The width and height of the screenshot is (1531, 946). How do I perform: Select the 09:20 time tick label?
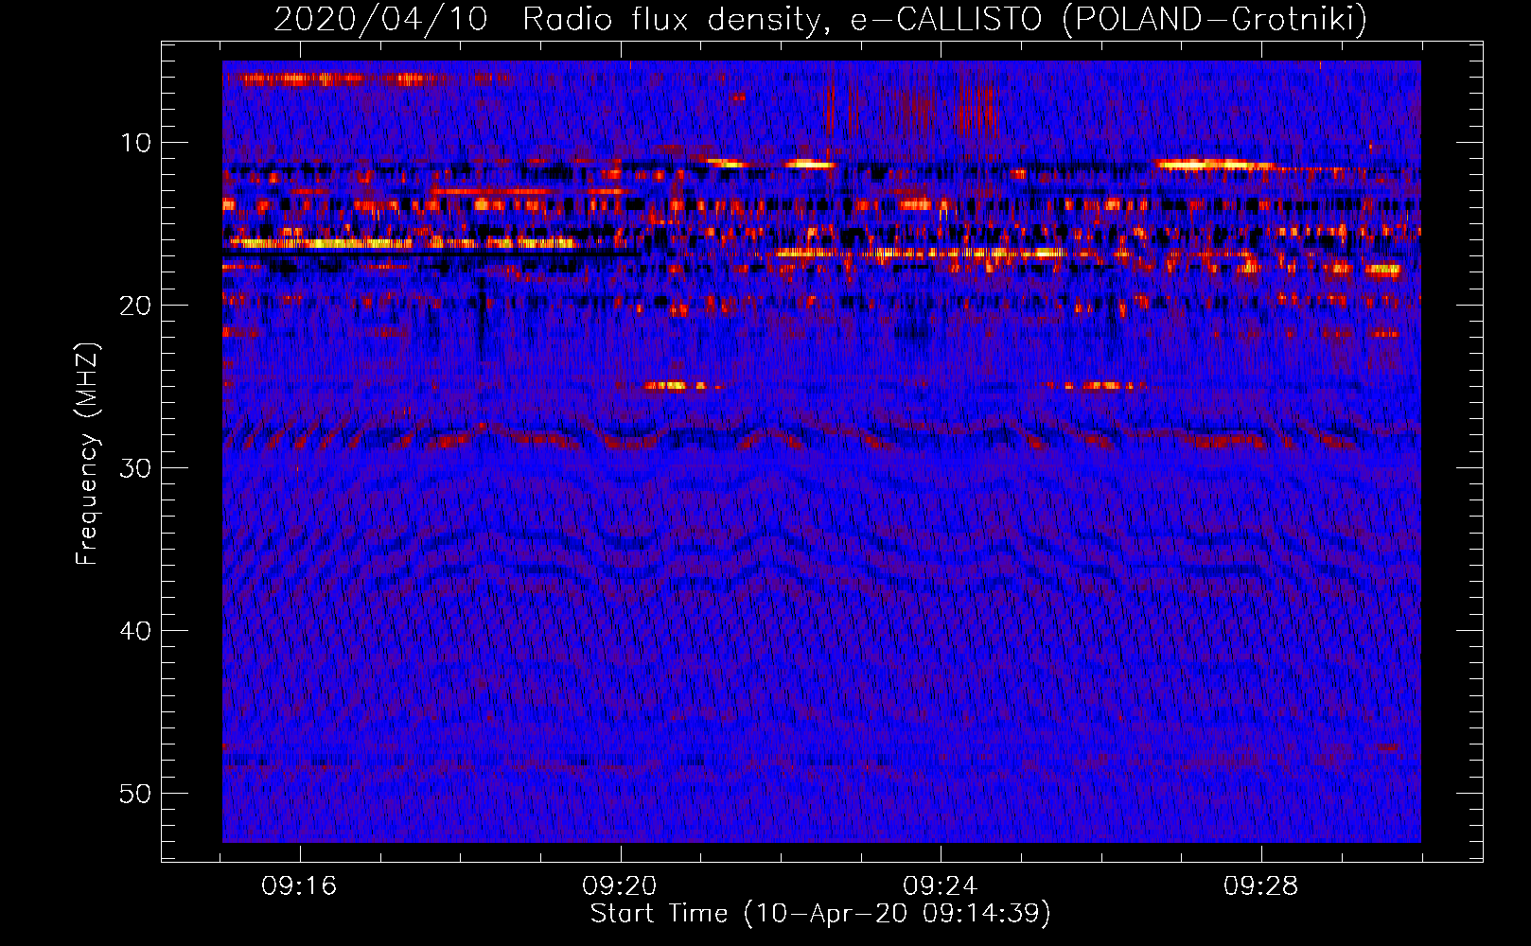point(620,886)
